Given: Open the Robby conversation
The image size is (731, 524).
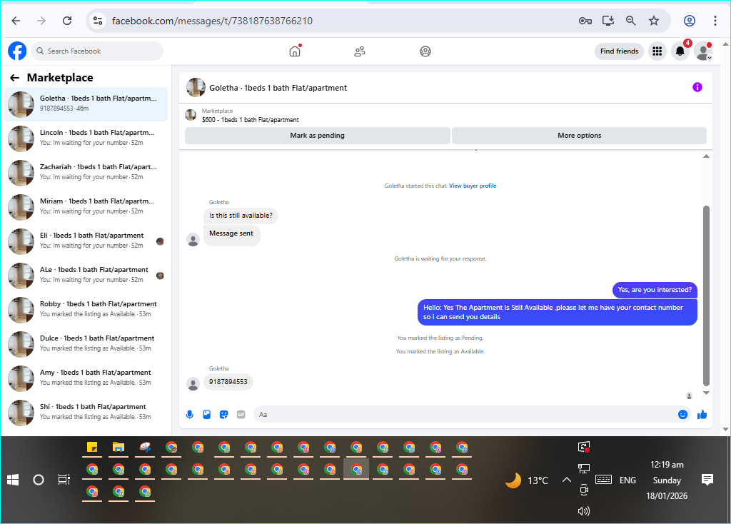Looking at the screenshot, I should click(86, 310).
